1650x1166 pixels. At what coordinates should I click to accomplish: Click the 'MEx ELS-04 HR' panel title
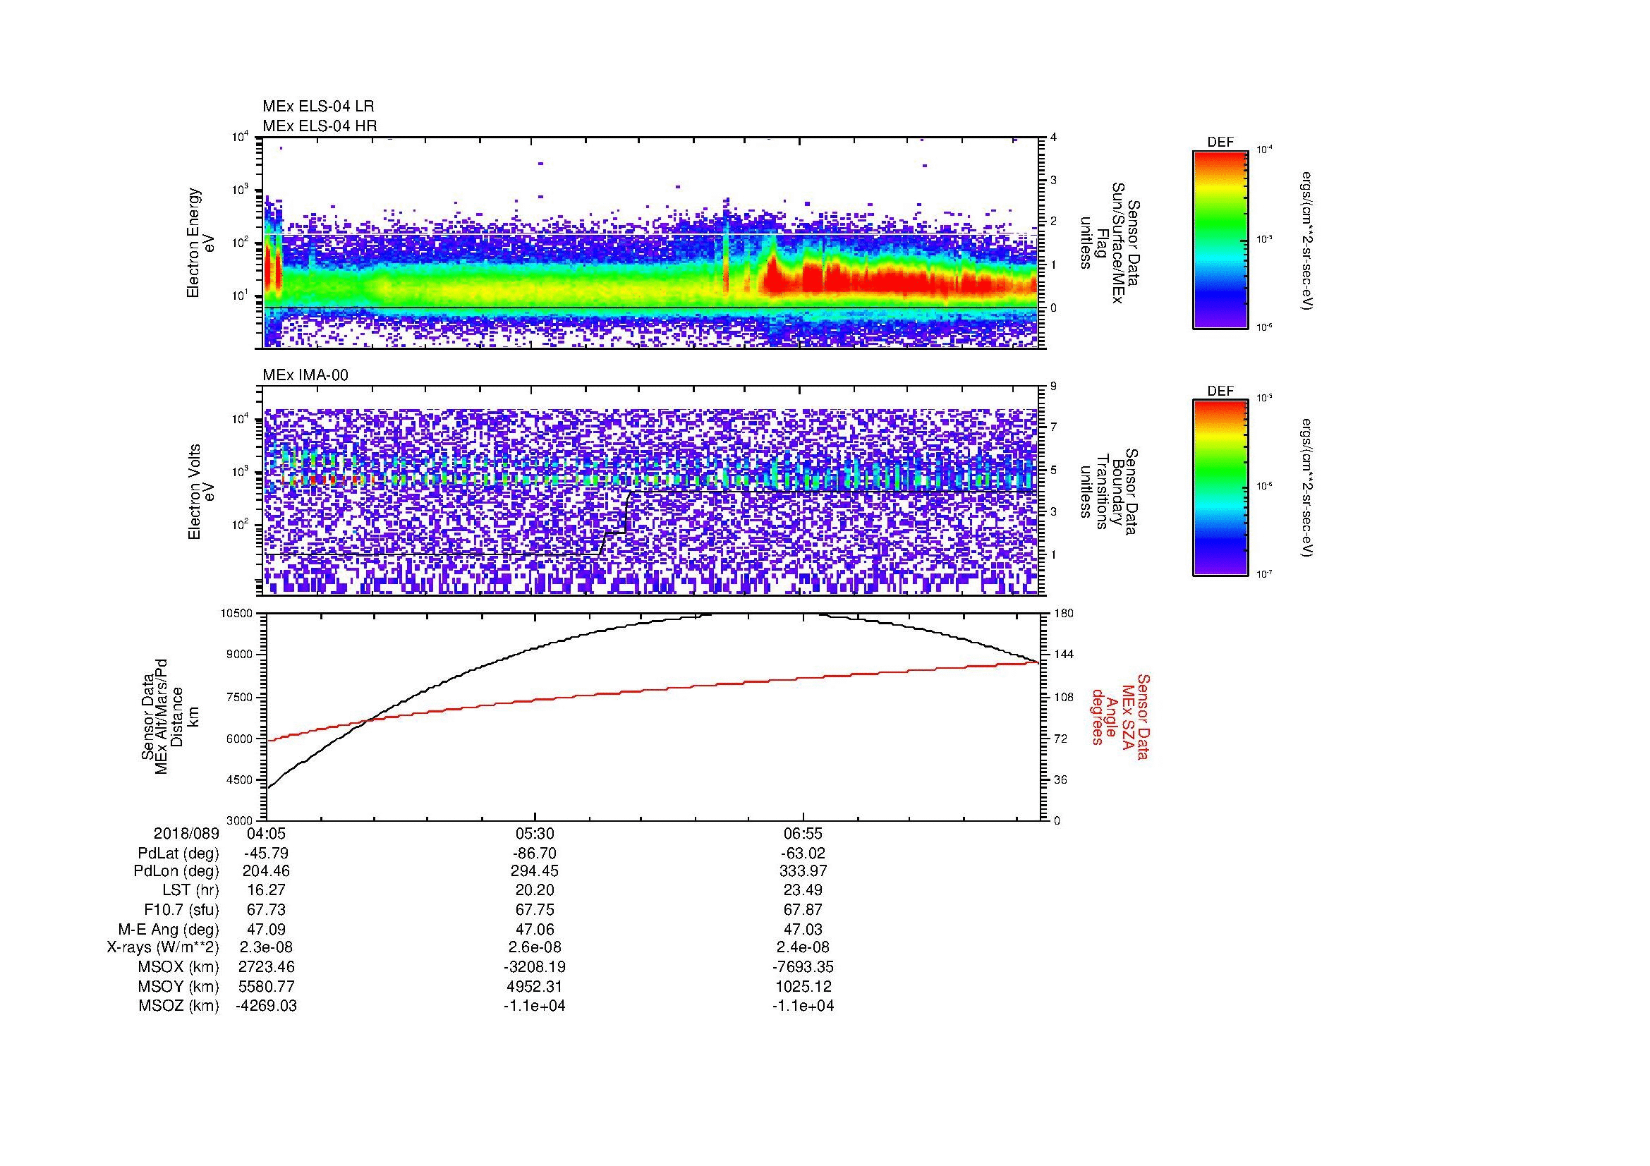(320, 126)
